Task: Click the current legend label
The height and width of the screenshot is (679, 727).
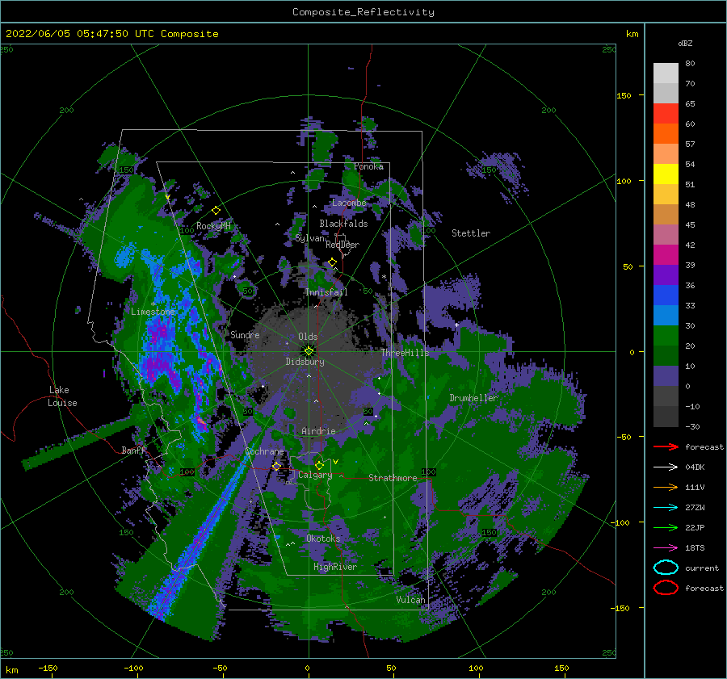Action: 702,568
